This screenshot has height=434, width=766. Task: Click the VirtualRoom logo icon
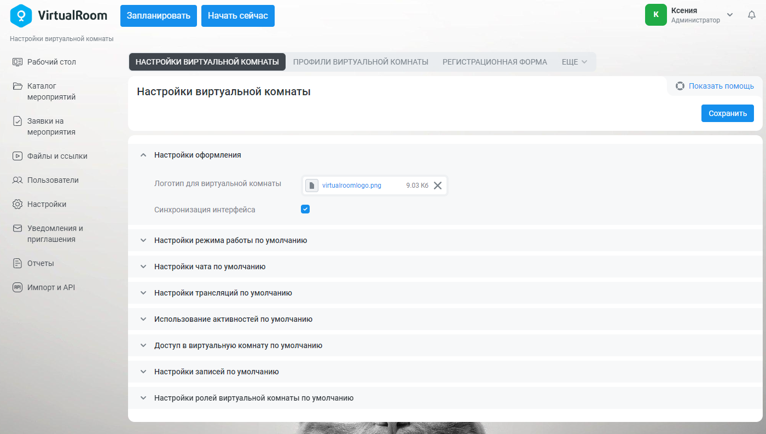(21, 15)
